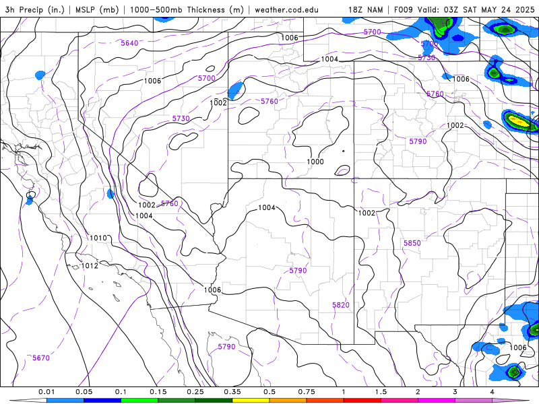
Task: Click the legend value '0.01'
Action: [x=46, y=392]
